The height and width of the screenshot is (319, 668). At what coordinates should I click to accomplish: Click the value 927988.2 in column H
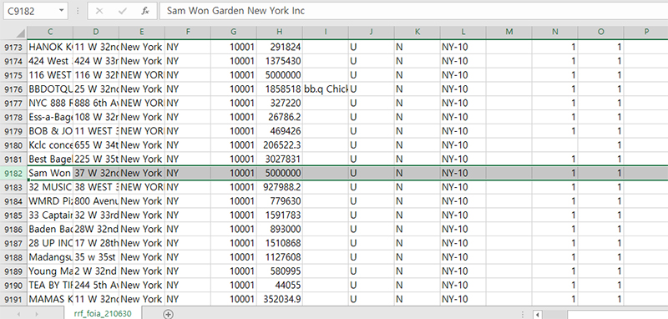(x=280, y=187)
